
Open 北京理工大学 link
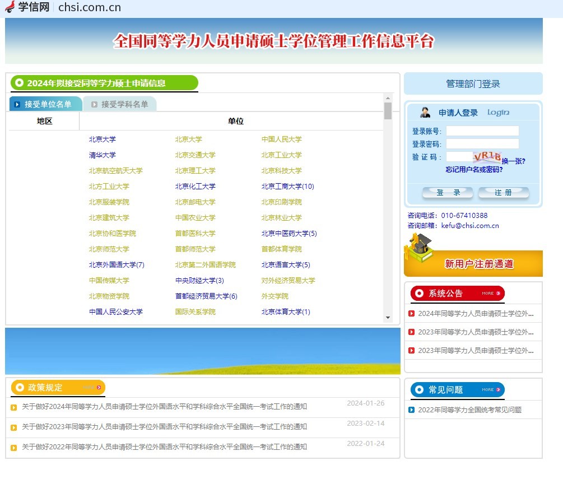196,170
